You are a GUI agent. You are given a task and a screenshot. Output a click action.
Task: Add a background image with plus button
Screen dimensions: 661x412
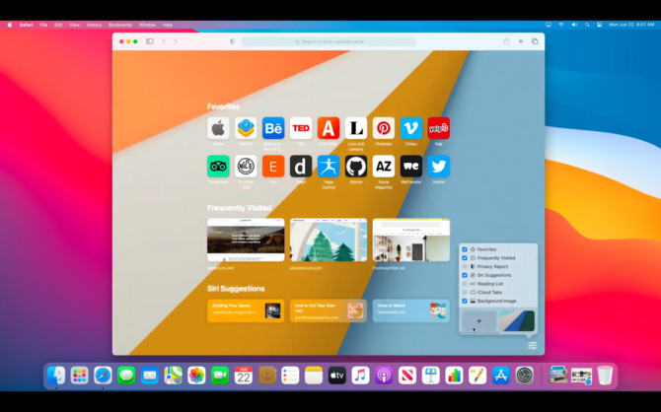point(479,321)
